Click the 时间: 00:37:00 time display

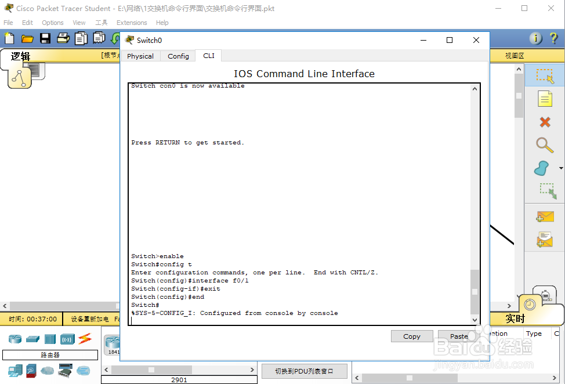click(33, 319)
